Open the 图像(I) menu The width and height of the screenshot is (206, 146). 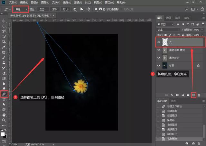pos(34,3)
